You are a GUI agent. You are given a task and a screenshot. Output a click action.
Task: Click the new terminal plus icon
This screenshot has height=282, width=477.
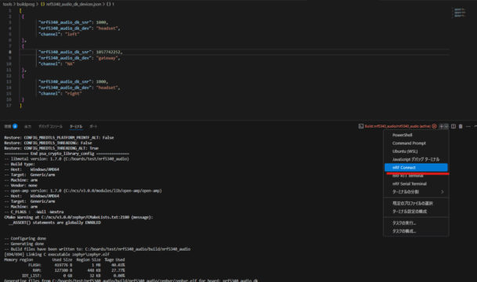(x=442, y=126)
